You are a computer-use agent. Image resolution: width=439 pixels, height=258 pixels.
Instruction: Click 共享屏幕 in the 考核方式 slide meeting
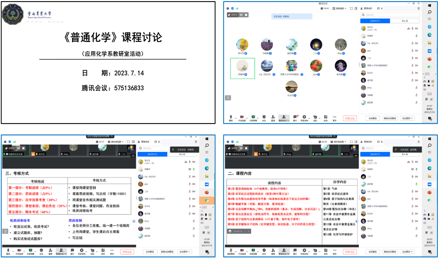[30, 251]
